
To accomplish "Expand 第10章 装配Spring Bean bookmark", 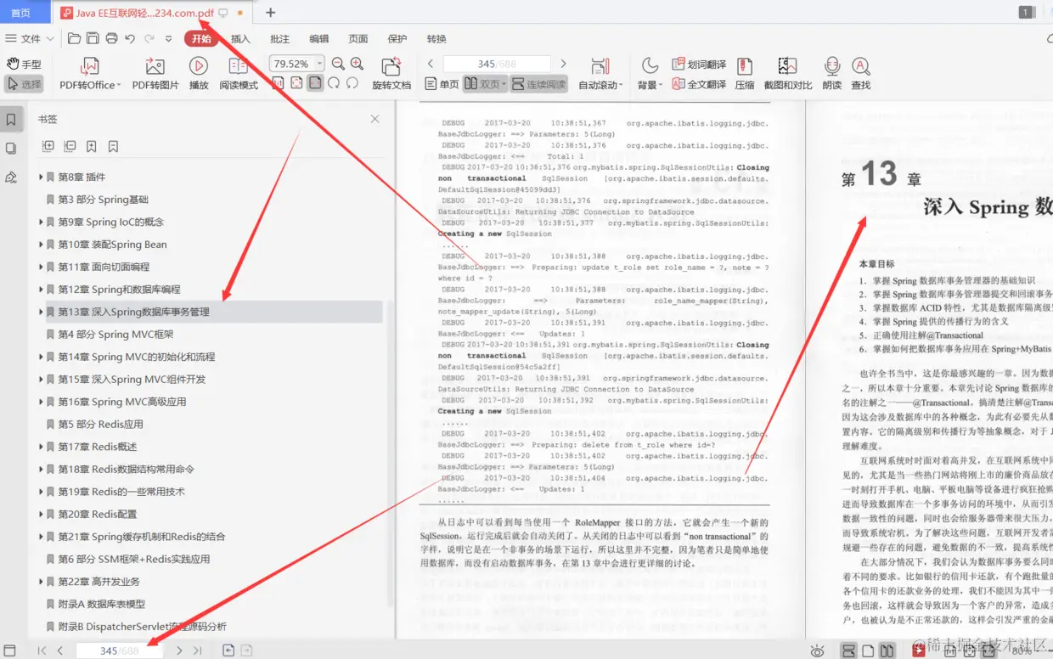I will [x=40, y=245].
